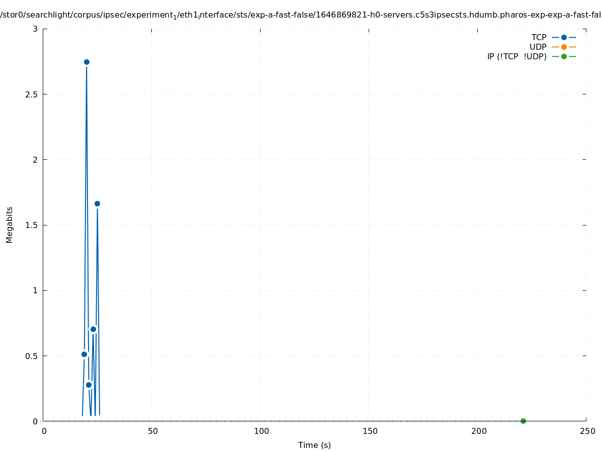This screenshot has height=452, width=602.
Task: Select the green data point near 220 seconds
Action: [x=523, y=421]
